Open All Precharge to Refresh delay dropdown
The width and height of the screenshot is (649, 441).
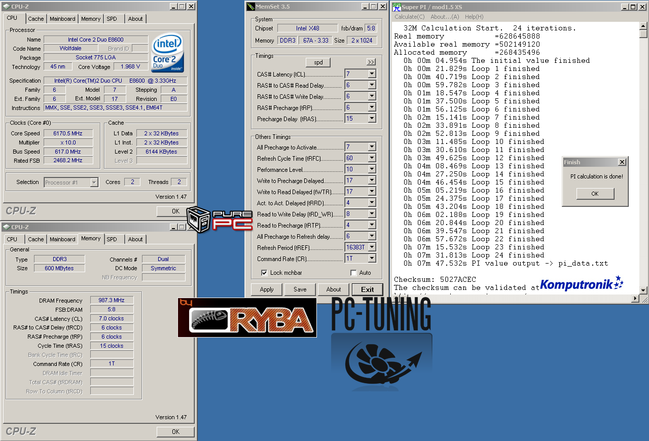[372, 236]
